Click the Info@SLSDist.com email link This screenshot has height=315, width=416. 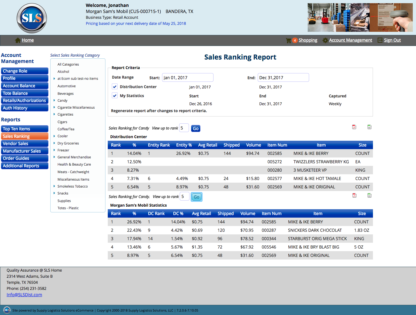24,295
